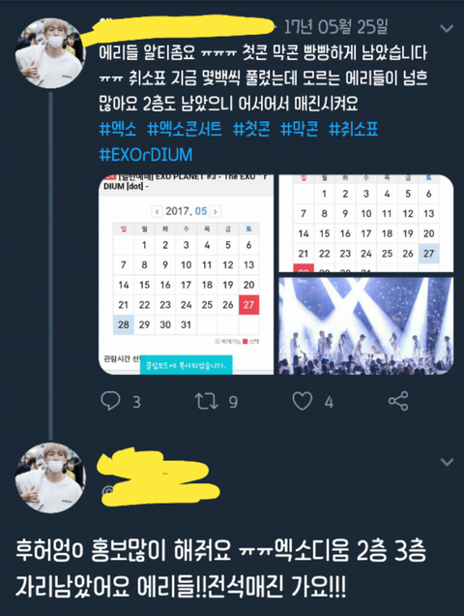Go to previous month in calendar
This screenshot has height=616, width=464.
point(157,211)
